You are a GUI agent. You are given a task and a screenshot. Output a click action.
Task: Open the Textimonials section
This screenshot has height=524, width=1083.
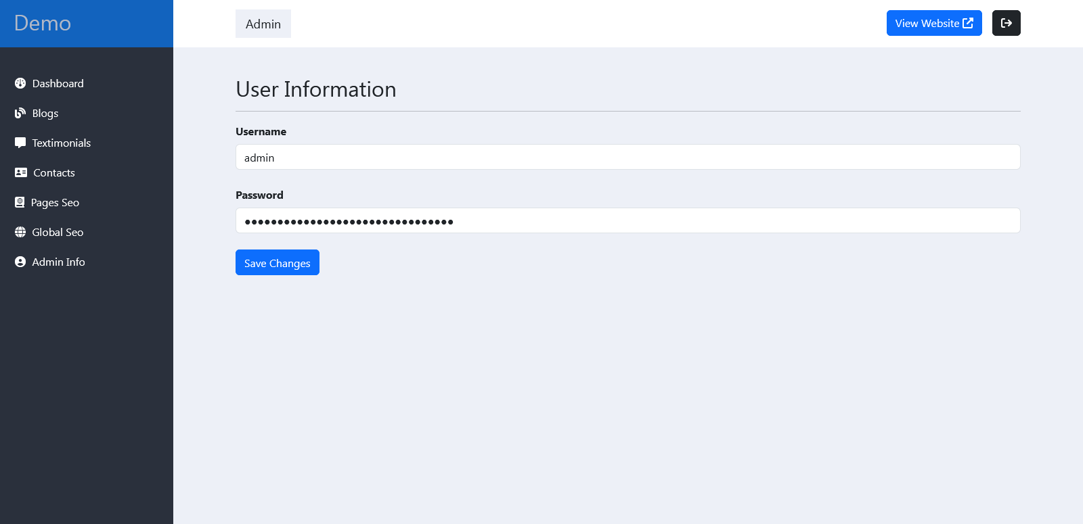[x=62, y=143]
